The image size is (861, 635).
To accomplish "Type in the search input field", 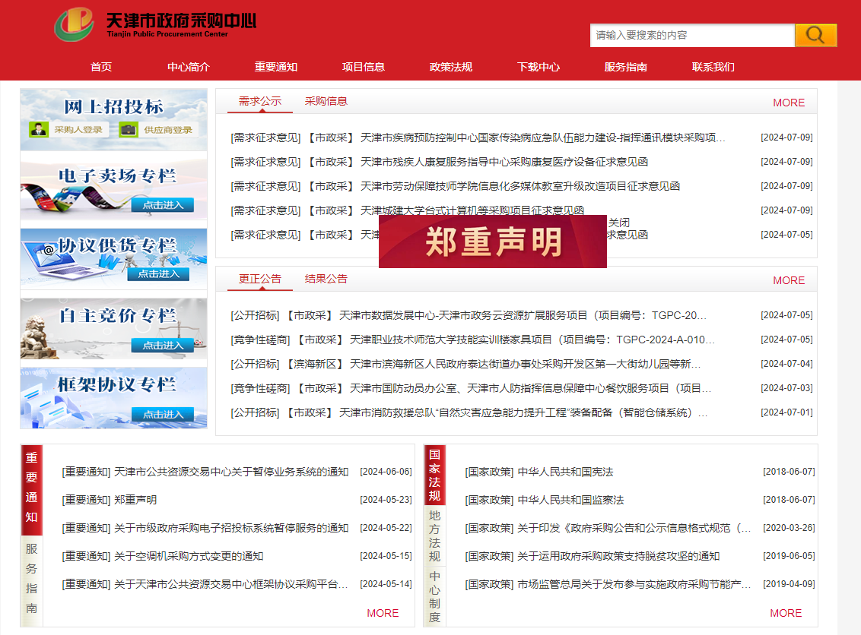I will [x=692, y=35].
